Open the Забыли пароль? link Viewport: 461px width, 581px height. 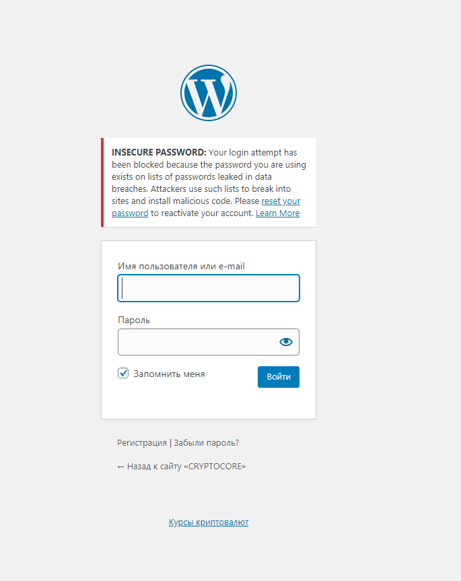click(206, 443)
